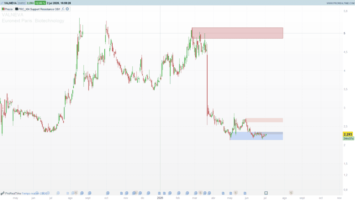Open the info marker above 'jul' 2026

click(x=266, y=193)
